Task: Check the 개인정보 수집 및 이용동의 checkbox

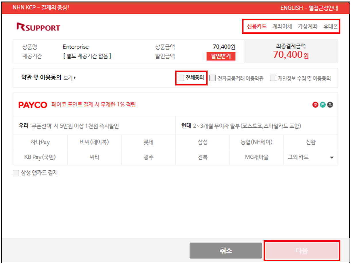Action: pos(273,78)
